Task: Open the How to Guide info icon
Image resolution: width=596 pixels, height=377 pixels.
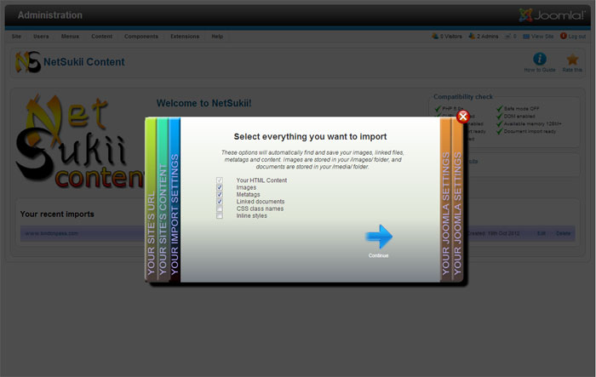Action: pyautogui.click(x=539, y=60)
